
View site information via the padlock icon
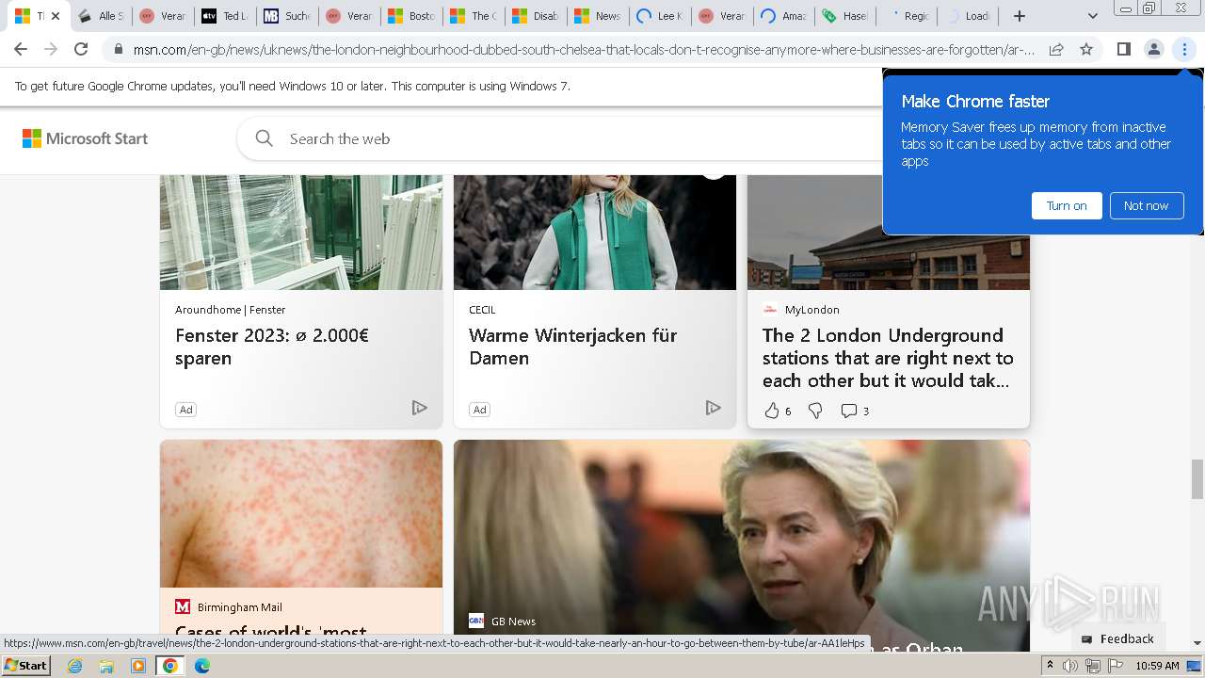tap(119, 49)
